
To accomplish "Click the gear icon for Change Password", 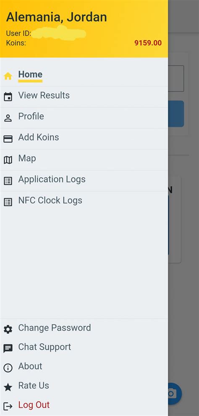I will point(8,330).
